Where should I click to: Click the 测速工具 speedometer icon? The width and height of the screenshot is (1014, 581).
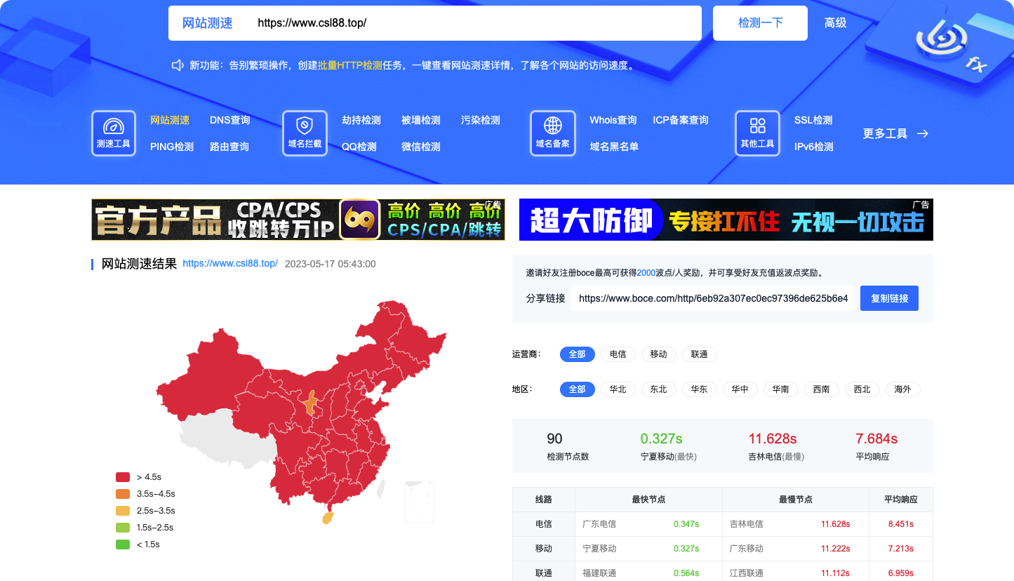point(114,126)
